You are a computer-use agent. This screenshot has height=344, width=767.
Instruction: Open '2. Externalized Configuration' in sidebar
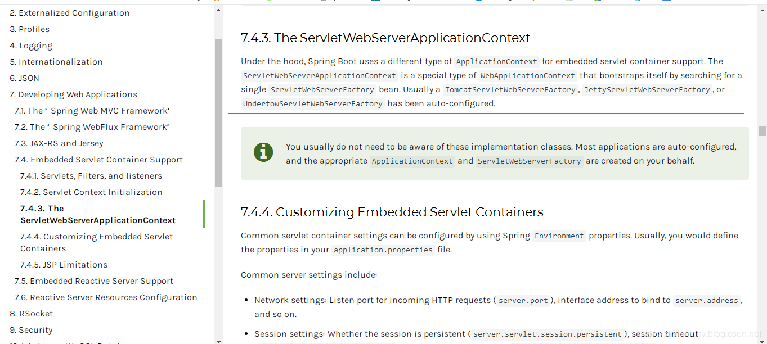[x=70, y=13]
